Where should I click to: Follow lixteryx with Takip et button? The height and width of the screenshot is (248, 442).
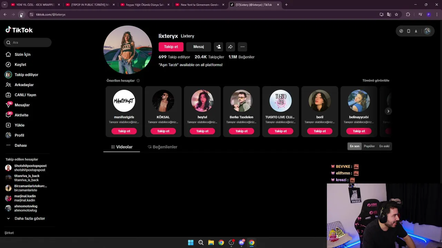coord(171,47)
